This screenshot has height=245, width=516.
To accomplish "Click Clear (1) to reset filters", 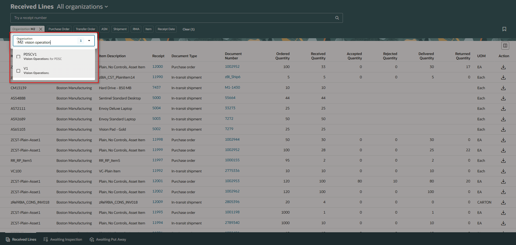I will (x=188, y=29).
